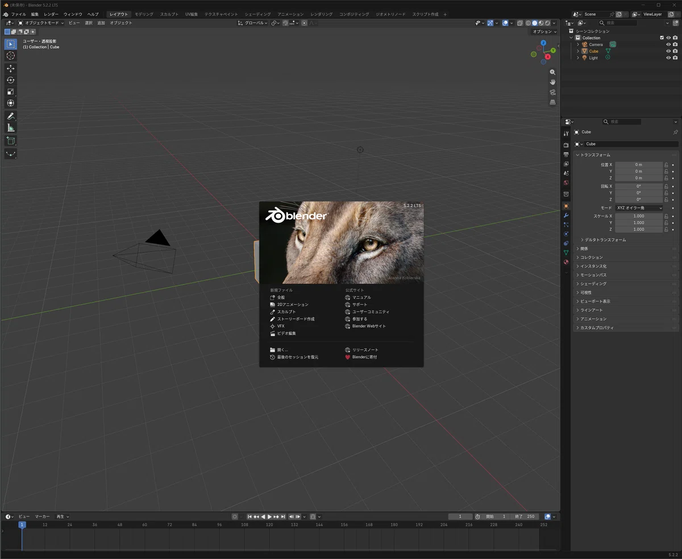The image size is (682, 559).
Task: Open the File (ファイル) menu
Action: point(18,14)
